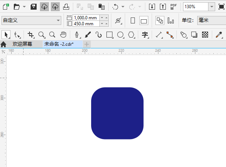
Task: Switch page to landscape orientation
Action: pos(144,21)
